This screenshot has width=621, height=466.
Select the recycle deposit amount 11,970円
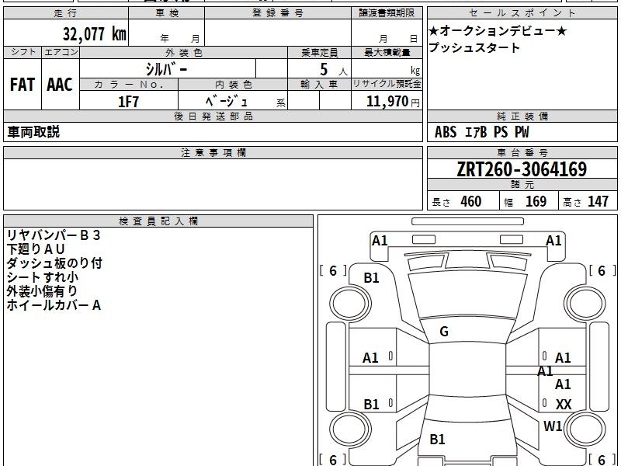[393, 102]
